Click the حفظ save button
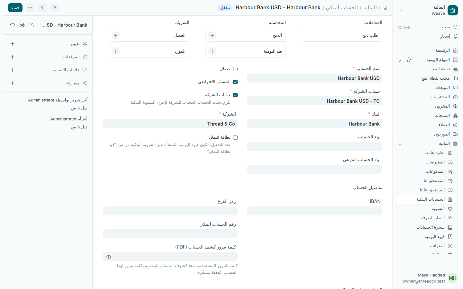 15,8
